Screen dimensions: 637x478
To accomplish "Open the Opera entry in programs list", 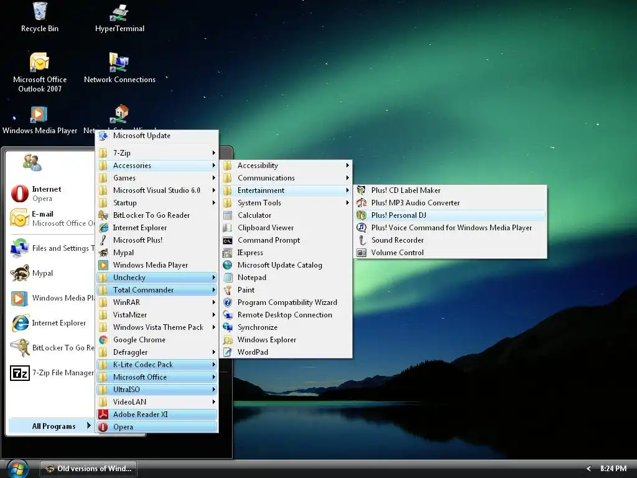I will [x=157, y=427].
